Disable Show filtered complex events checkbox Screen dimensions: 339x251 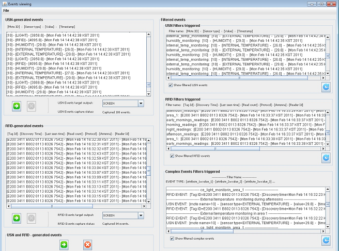click(171, 238)
